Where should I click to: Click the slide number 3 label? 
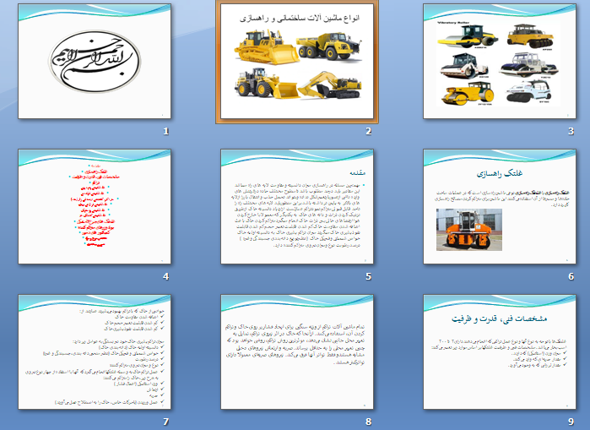[571, 133]
